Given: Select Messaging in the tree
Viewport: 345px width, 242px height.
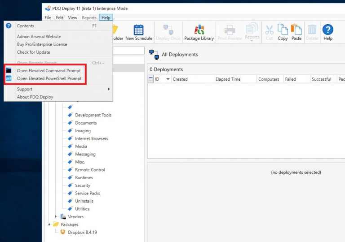Looking at the screenshot, I should [x=85, y=154].
